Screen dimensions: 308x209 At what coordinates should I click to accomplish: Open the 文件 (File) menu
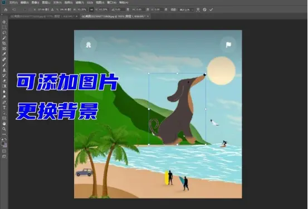[x=13, y=3]
